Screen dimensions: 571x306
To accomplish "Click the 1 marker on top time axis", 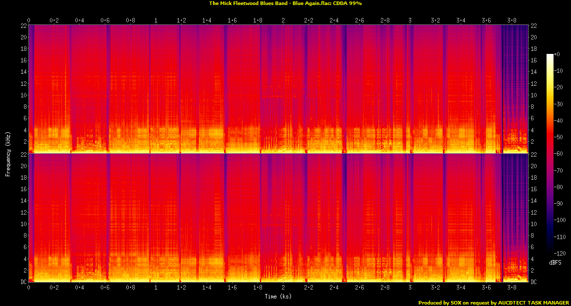I will point(156,20).
